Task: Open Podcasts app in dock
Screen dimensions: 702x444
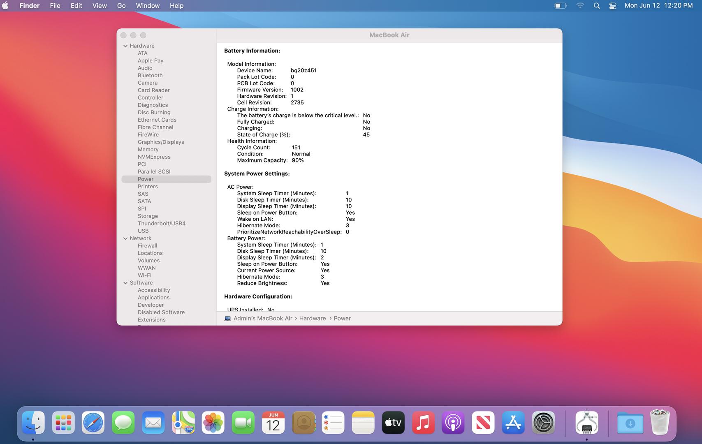Action: (453, 423)
